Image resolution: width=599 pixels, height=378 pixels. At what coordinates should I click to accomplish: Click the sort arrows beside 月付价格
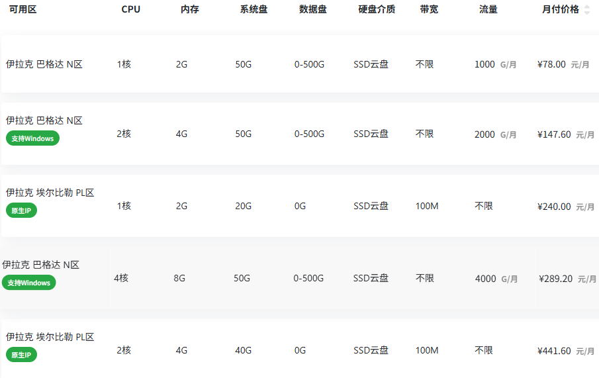pos(586,10)
